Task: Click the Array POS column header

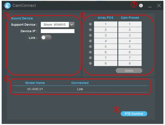Action: (106, 18)
